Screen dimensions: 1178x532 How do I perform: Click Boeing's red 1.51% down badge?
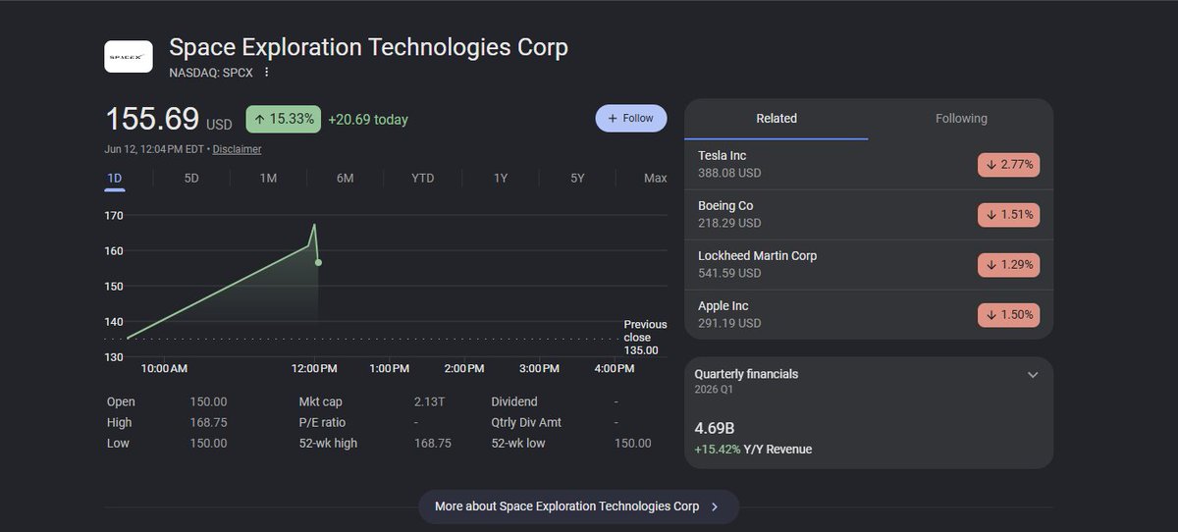(x=1008, y=214)
